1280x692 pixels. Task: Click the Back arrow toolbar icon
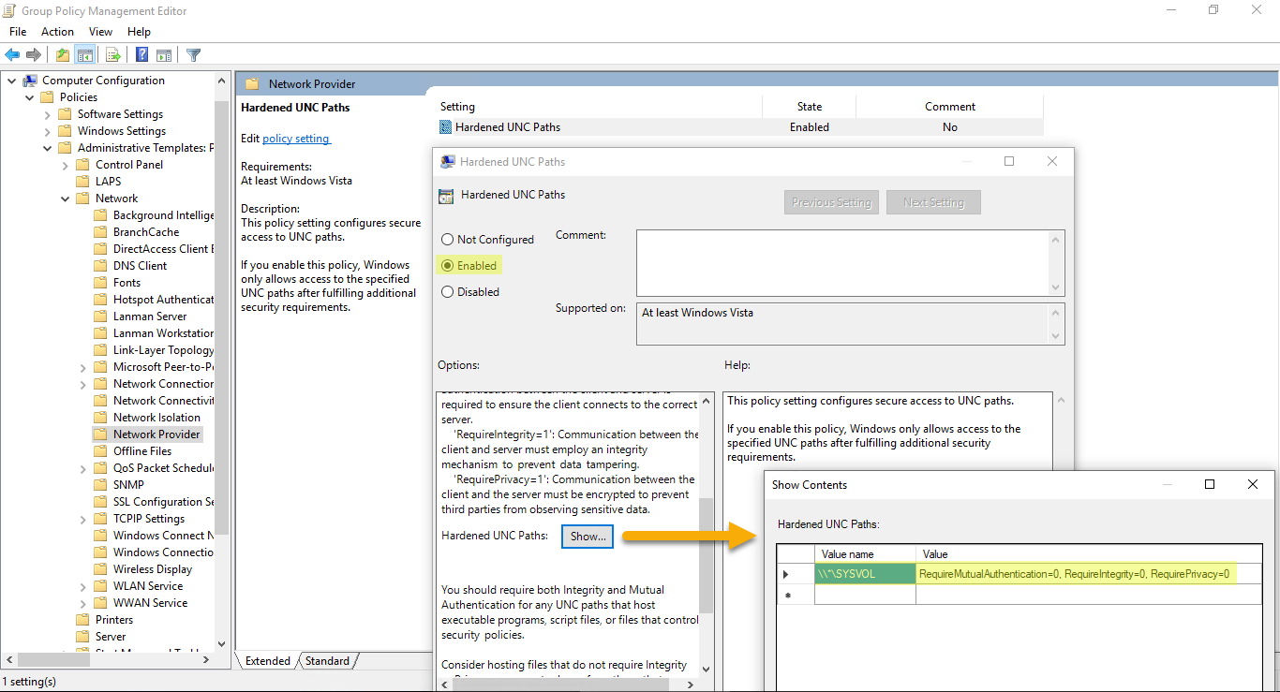(x=12, y=55)
